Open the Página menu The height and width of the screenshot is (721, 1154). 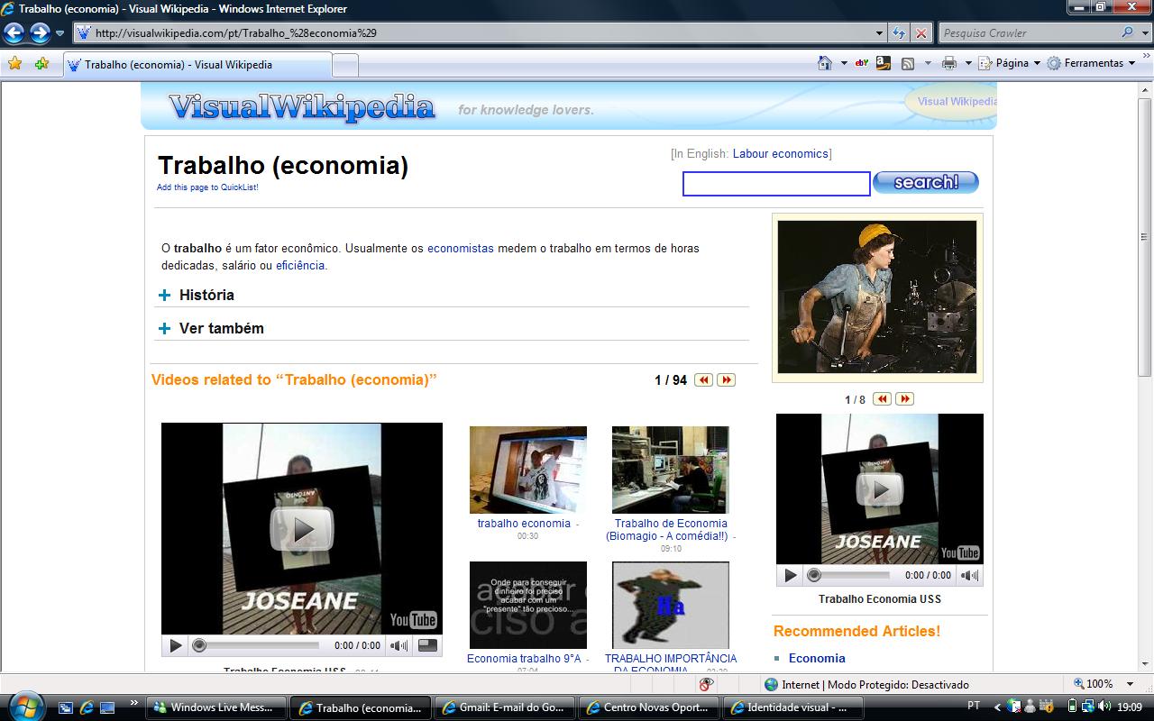[x=1010, y=63]
